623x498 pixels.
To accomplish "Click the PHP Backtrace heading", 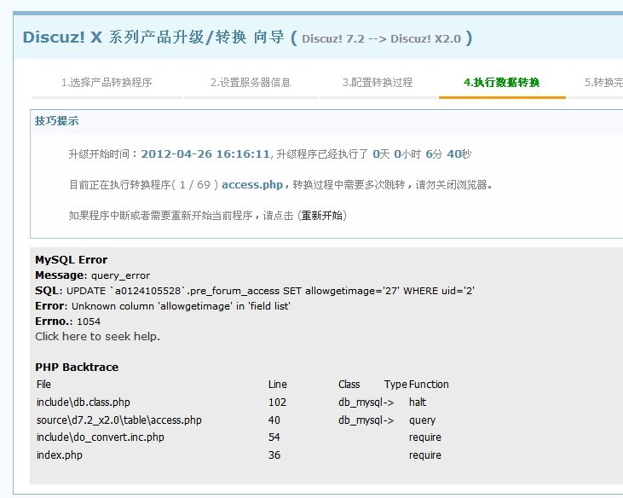I will pos(77,367).
